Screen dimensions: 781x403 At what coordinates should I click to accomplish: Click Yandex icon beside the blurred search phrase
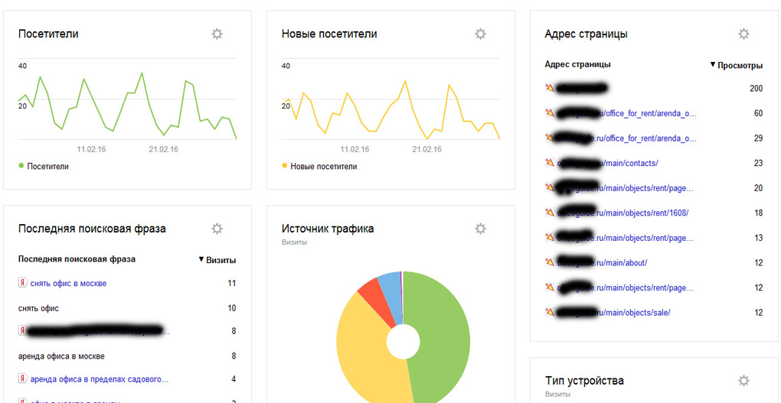click(x=22, y=330)
